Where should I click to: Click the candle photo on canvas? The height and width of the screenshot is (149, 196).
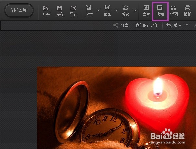click(116, 108)
